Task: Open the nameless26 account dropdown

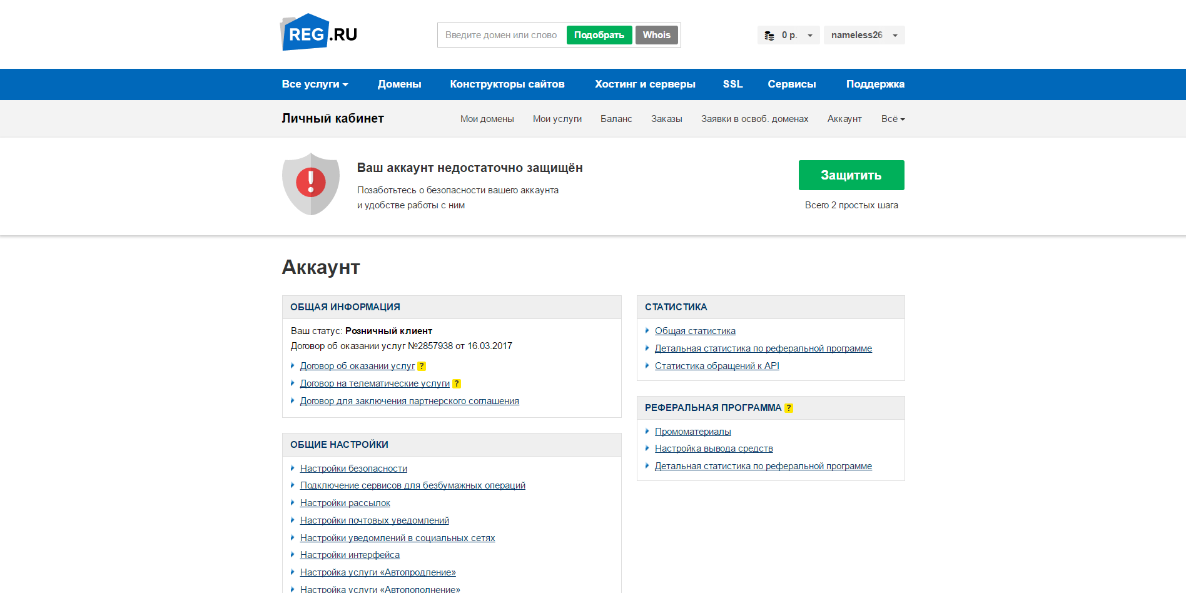Action: pyautogui.click(x=864, y=35)
